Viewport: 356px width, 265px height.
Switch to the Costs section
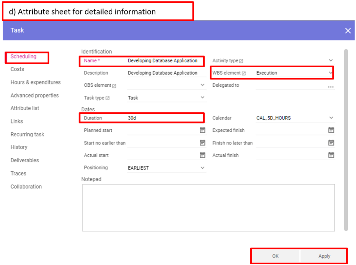point(17,69)
